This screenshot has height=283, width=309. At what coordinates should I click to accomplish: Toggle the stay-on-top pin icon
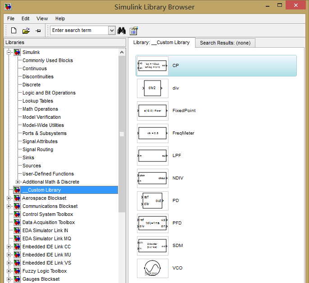38,31
